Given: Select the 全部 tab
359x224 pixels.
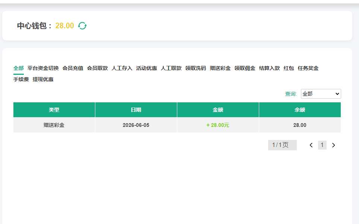Looking at the screenshot, I should point(19,68).
